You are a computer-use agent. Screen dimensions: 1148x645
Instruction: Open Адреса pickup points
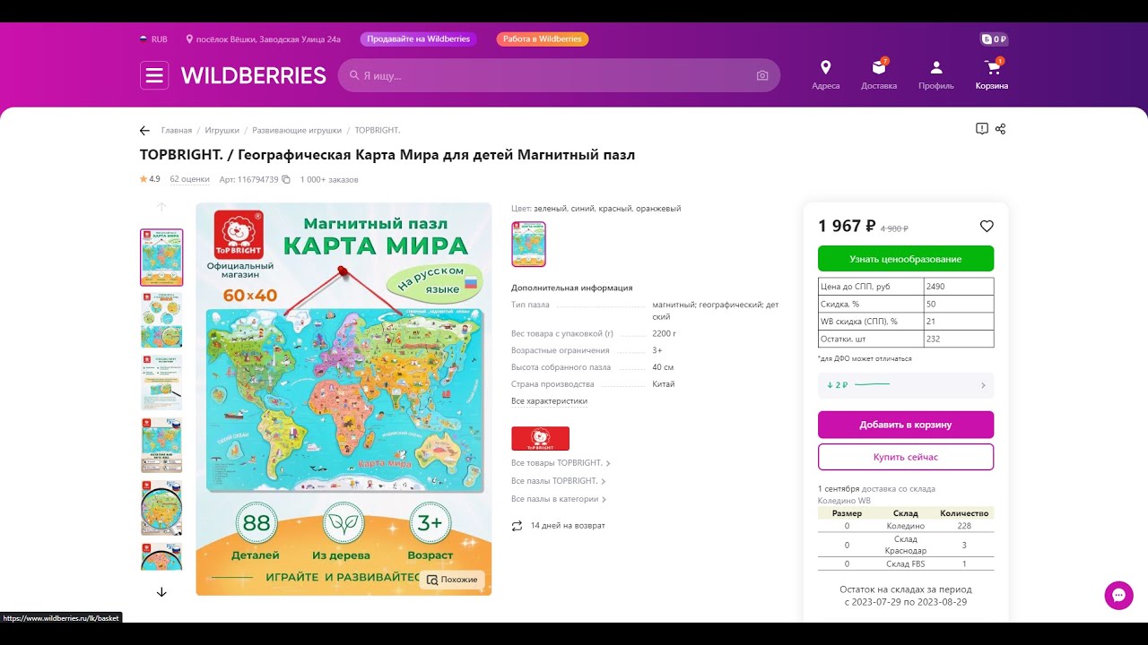pyautogui.click(x=826, y=74)
